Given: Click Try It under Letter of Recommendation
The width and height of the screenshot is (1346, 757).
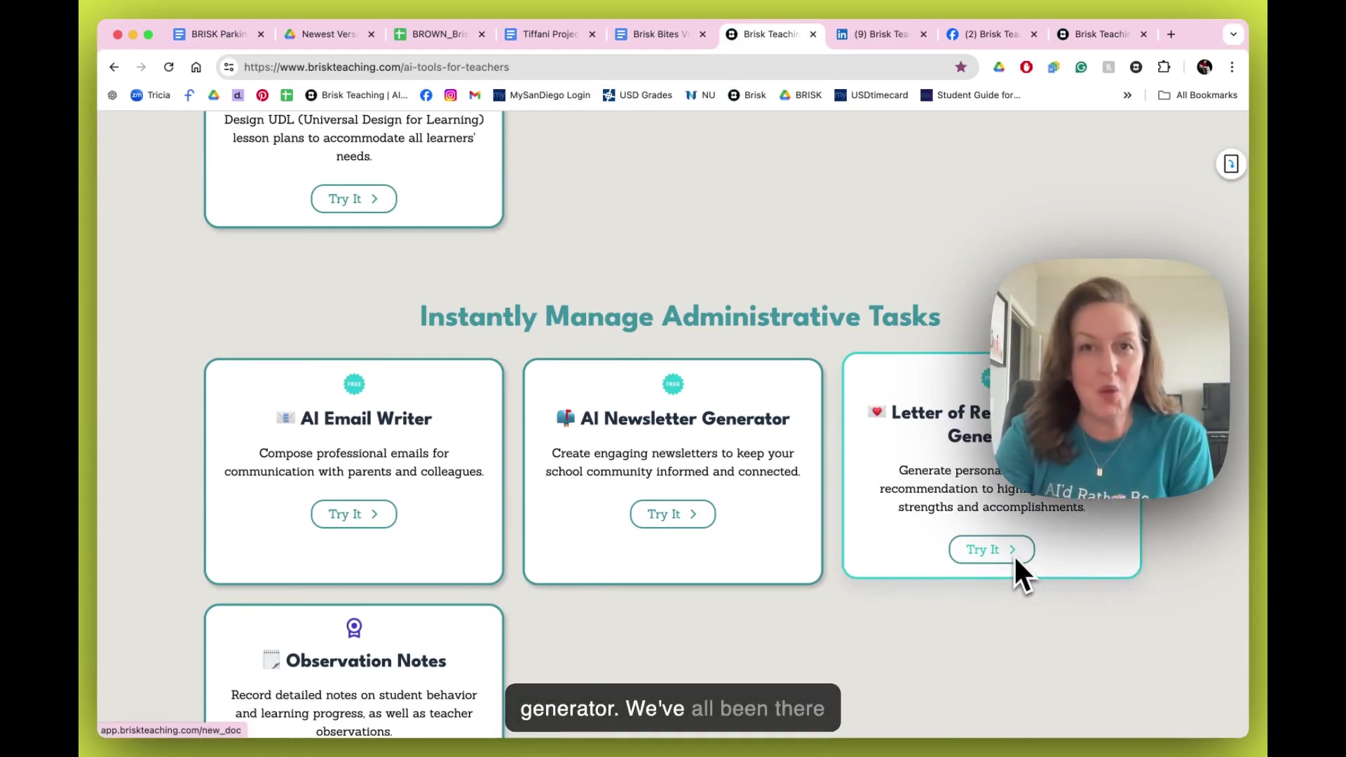Looking at the screenshot, I should 991,550.
